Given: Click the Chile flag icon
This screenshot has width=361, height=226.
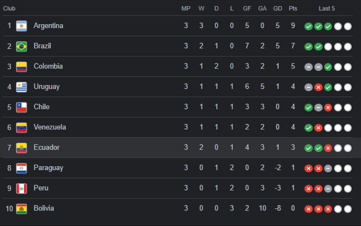Looking at the screenshot, I should pos(21,107).
